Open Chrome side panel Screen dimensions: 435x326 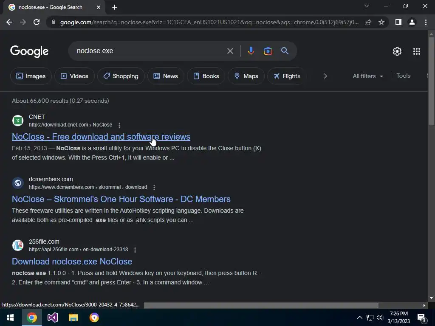(398, 22)
